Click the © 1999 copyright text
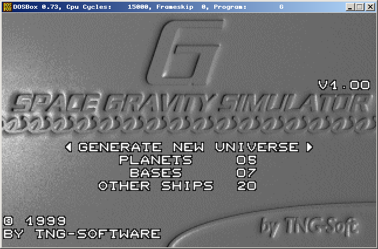This screenshot has width=378, height=249. (35, 221)
